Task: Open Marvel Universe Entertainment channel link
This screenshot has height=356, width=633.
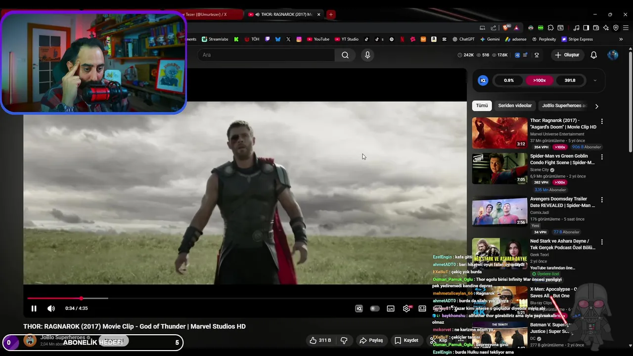Action: click(x=557, y=134)
